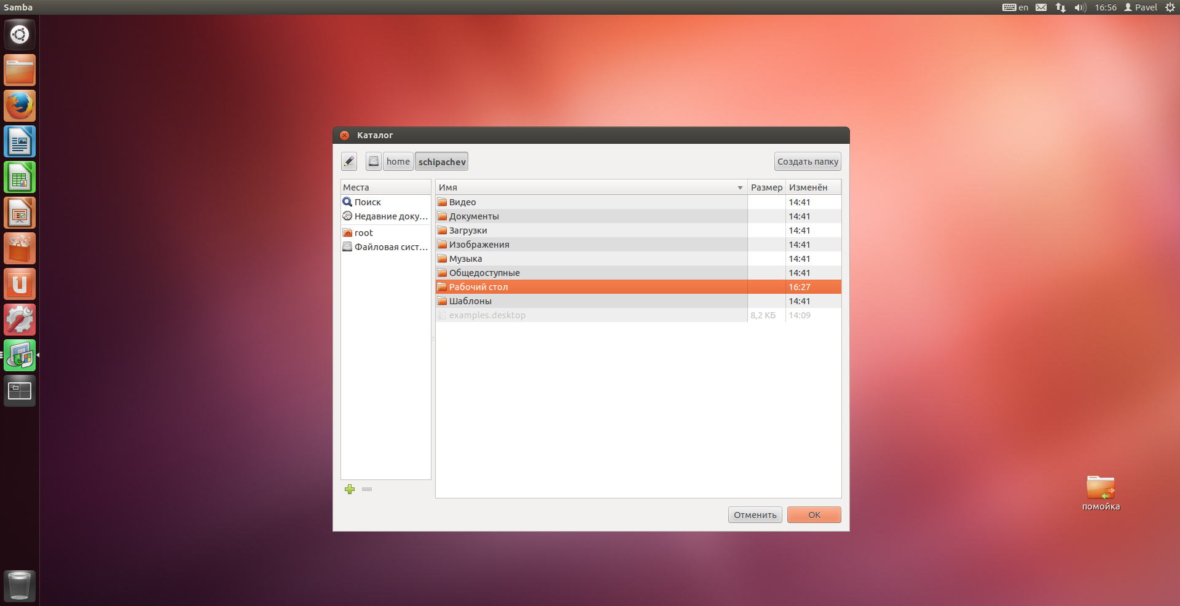Screen dimensions: 1180x606
Task: Select the Изображения folder row
Action: [639, 245]
